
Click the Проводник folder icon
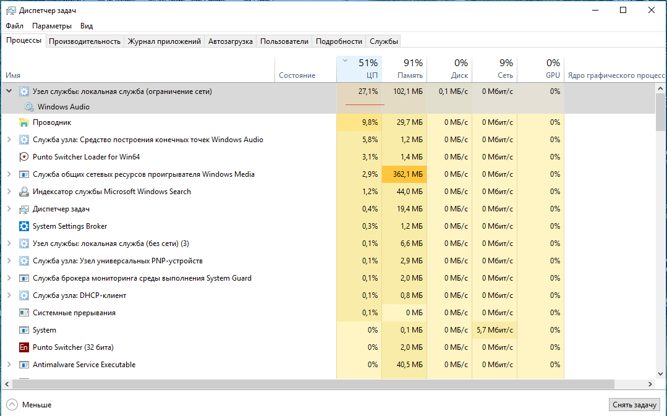24,122
